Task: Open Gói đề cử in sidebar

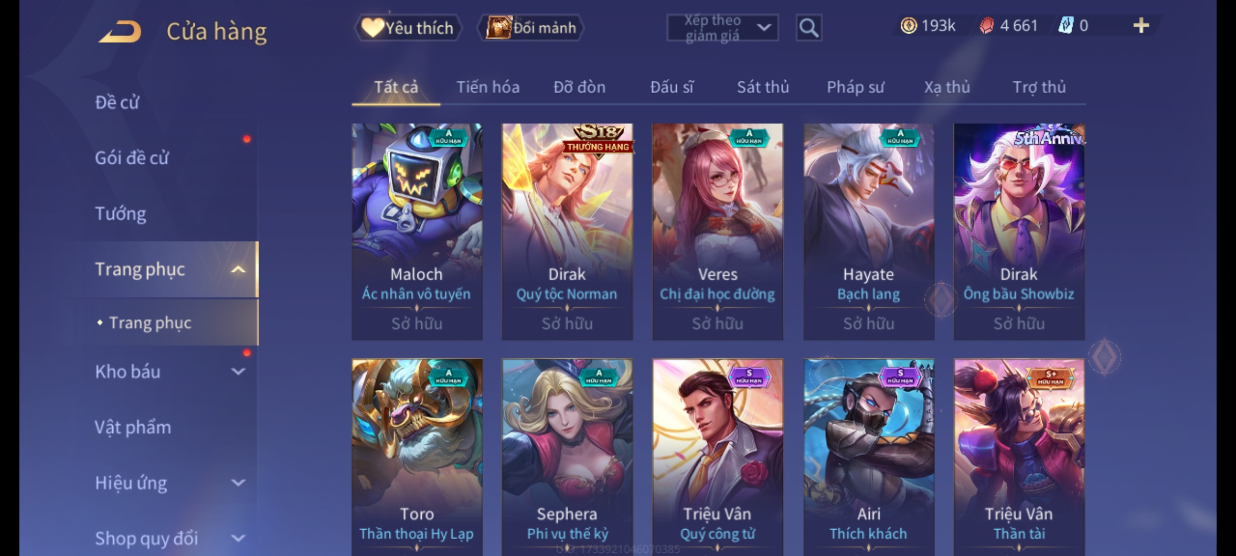Action: pos(132,158)
